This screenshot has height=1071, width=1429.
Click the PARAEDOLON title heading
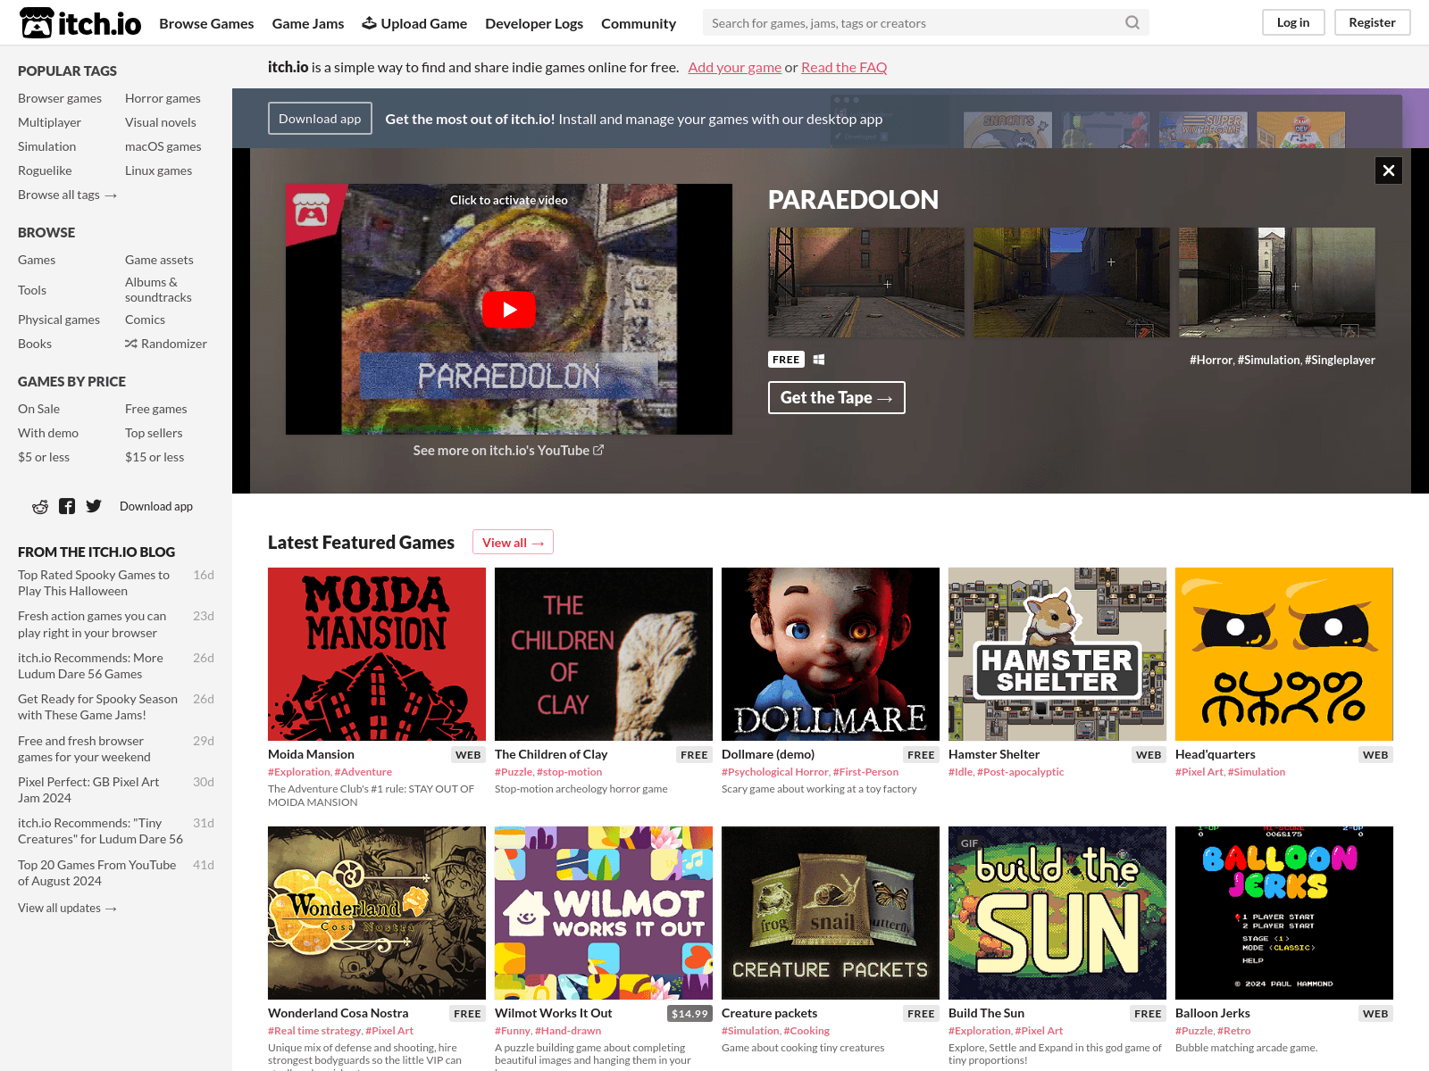tap(853, 199)
